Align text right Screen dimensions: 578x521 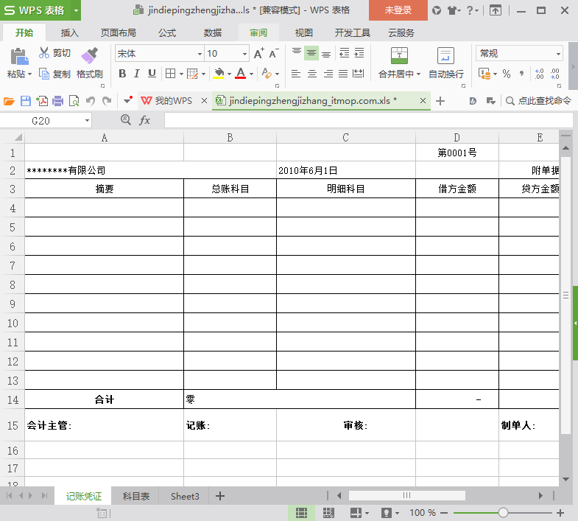click(x=328, y=74)
